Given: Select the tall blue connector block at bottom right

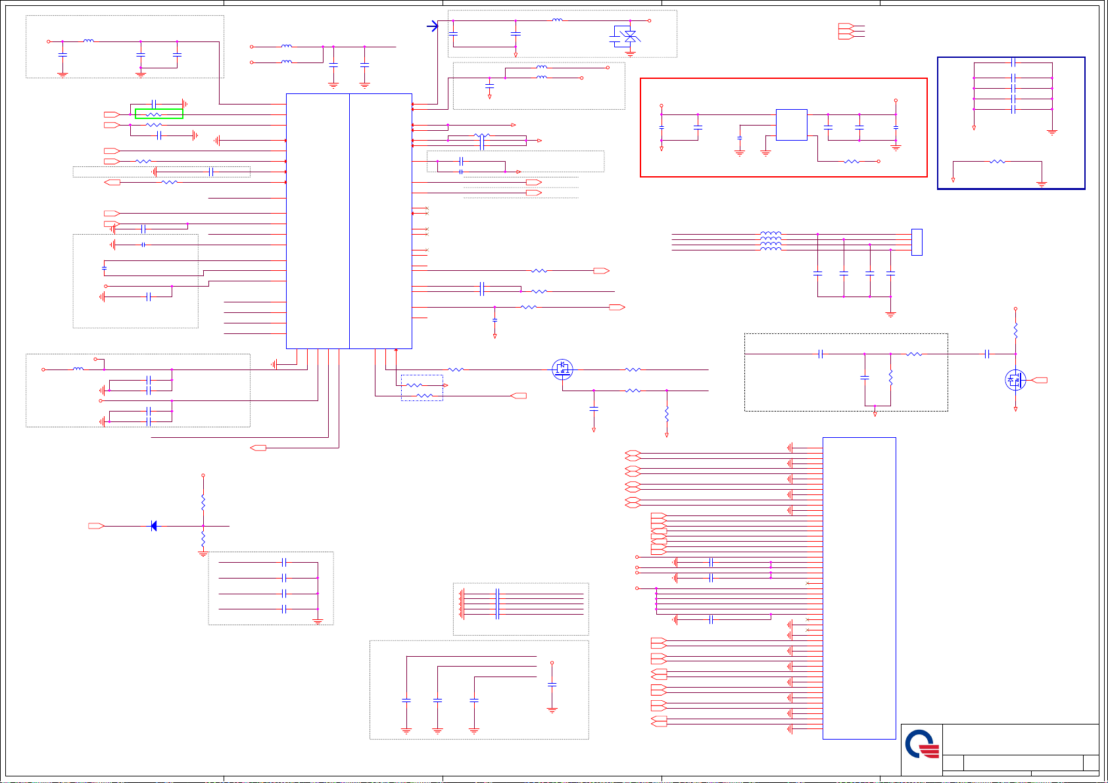Looking at the screenshot, I should pyautogui.click(x=859, y=588).
